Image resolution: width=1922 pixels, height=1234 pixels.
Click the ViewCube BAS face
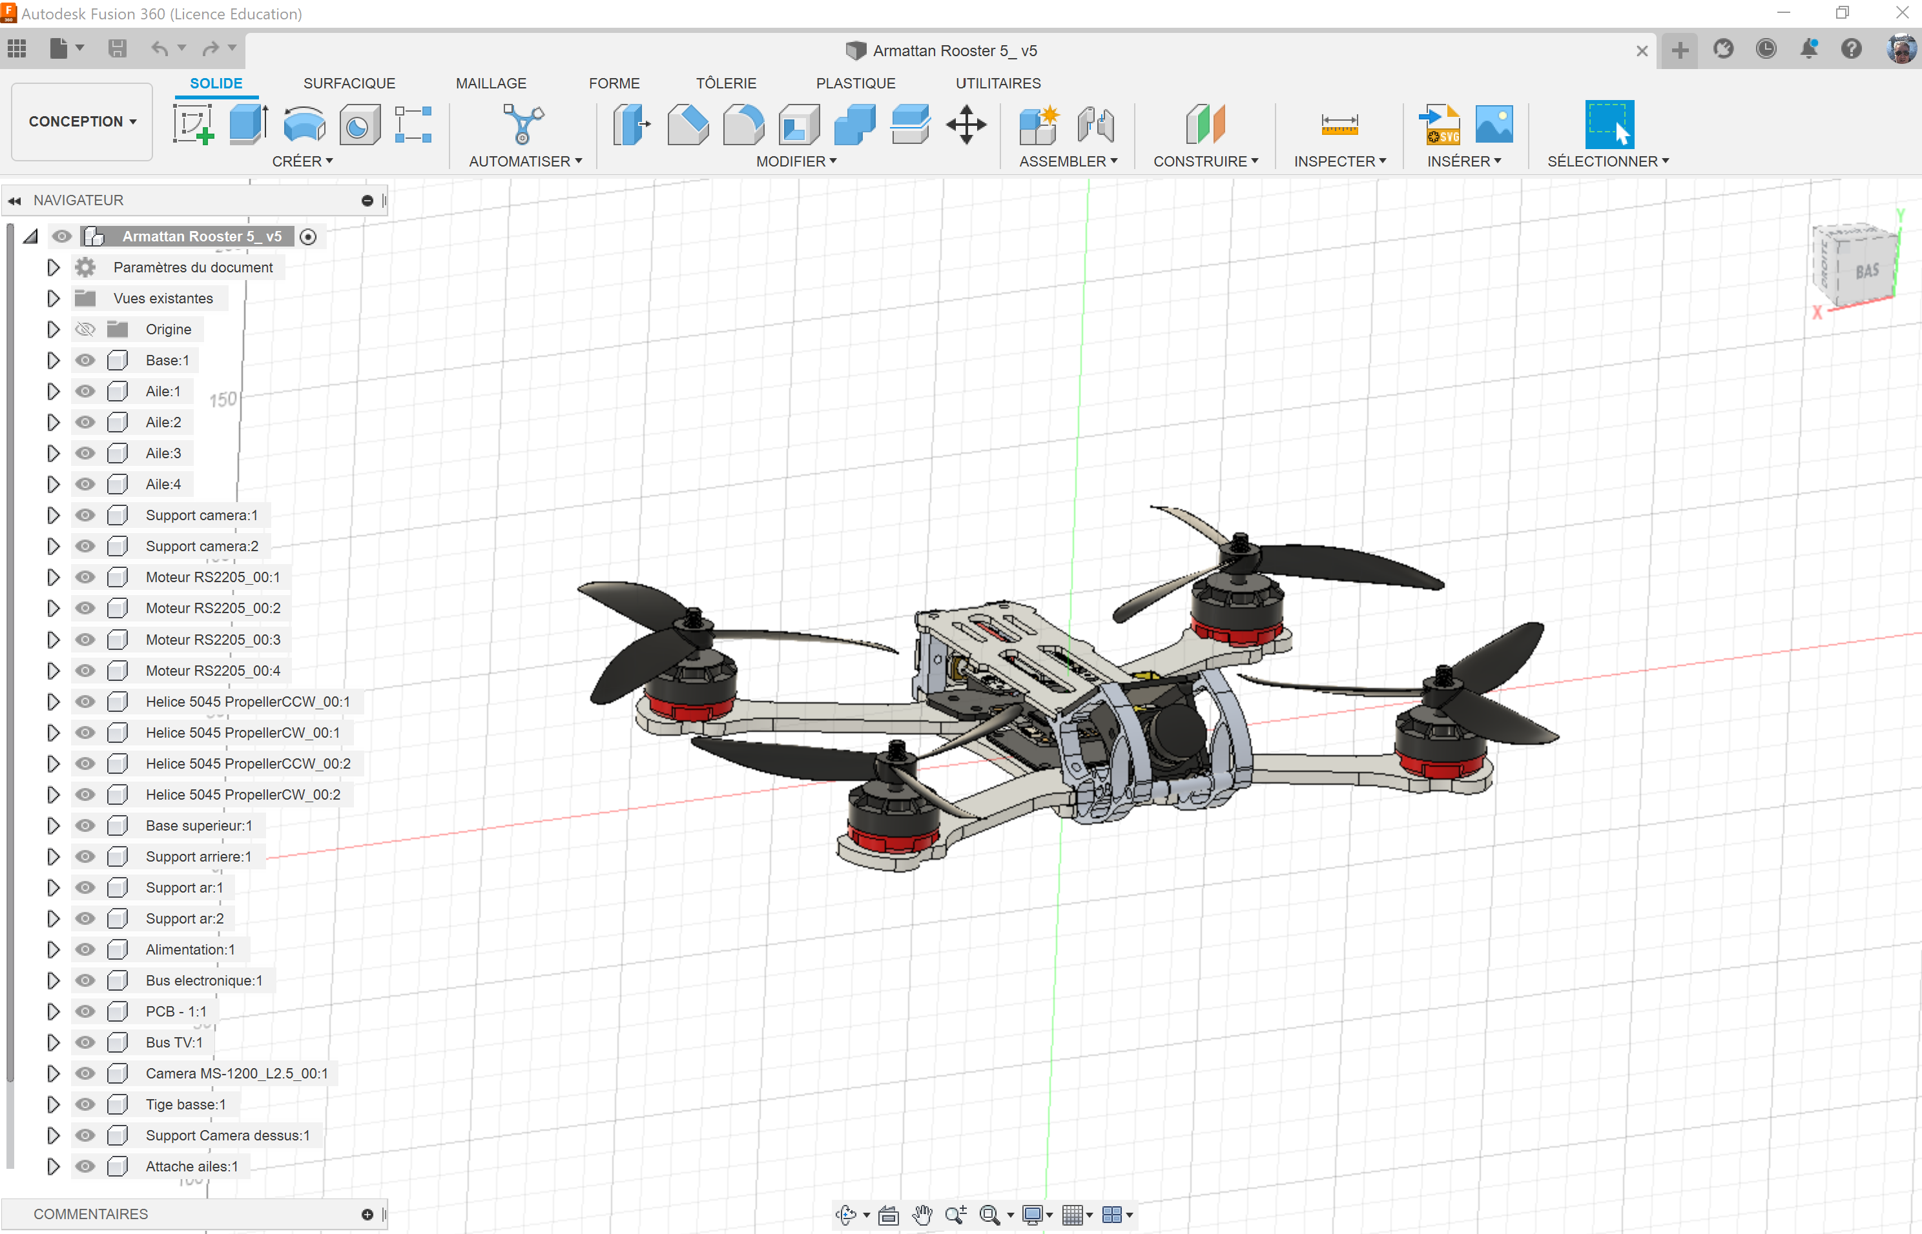coord(1868,271)
